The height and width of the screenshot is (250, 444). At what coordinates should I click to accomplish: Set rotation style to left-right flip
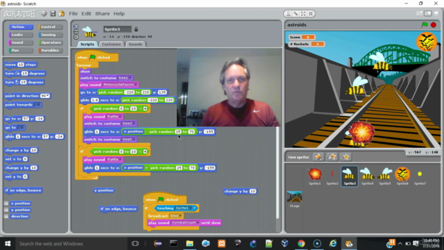tap(76, 32)
